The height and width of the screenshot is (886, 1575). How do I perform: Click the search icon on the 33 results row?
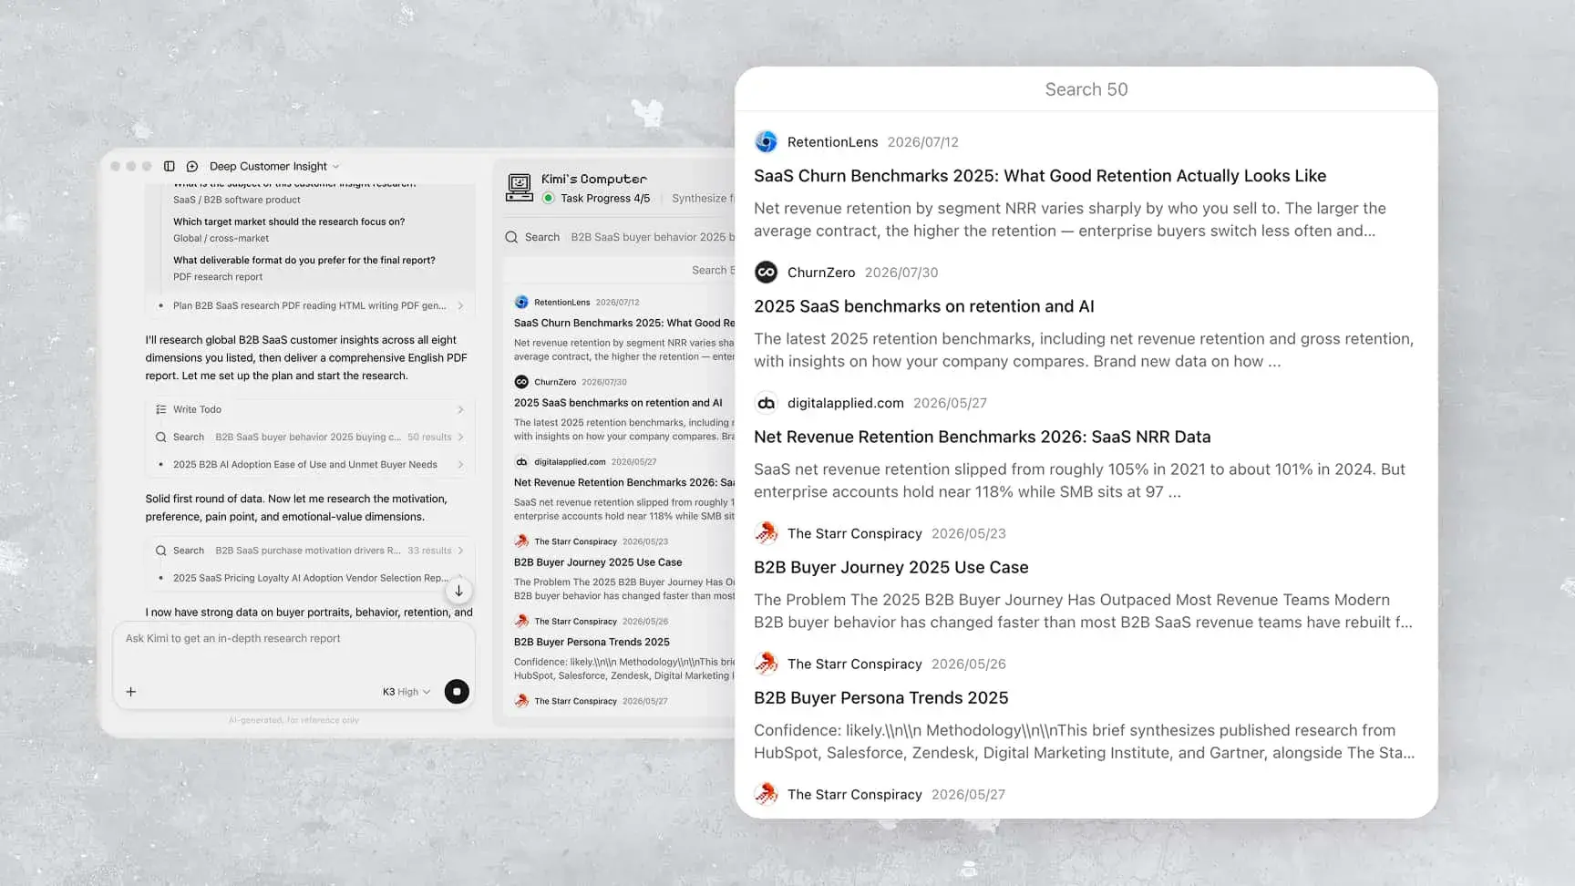point(161,551)
